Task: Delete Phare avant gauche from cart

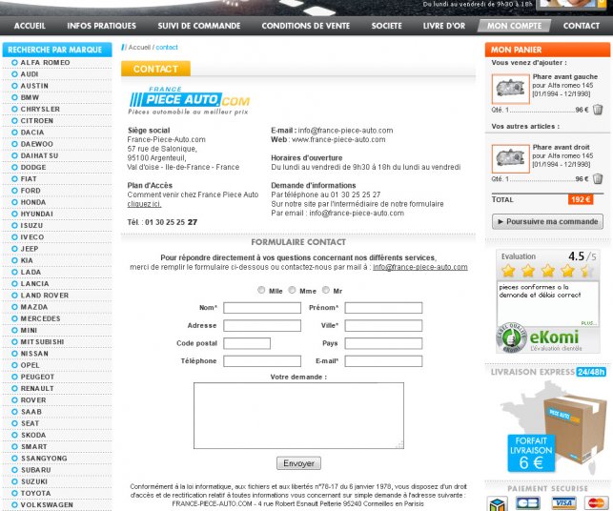Action: (x=598, y=110)
